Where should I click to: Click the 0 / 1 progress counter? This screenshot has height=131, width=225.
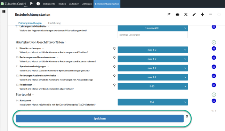coord(214,110)
